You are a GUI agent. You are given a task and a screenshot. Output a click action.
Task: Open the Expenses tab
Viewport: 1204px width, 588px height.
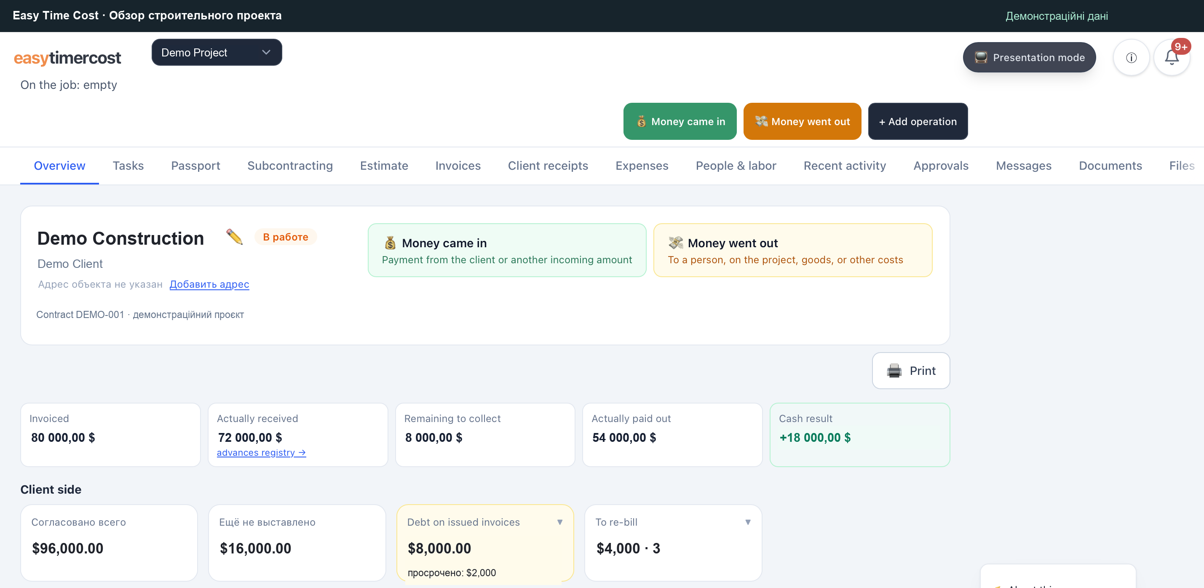coord(642,166)
